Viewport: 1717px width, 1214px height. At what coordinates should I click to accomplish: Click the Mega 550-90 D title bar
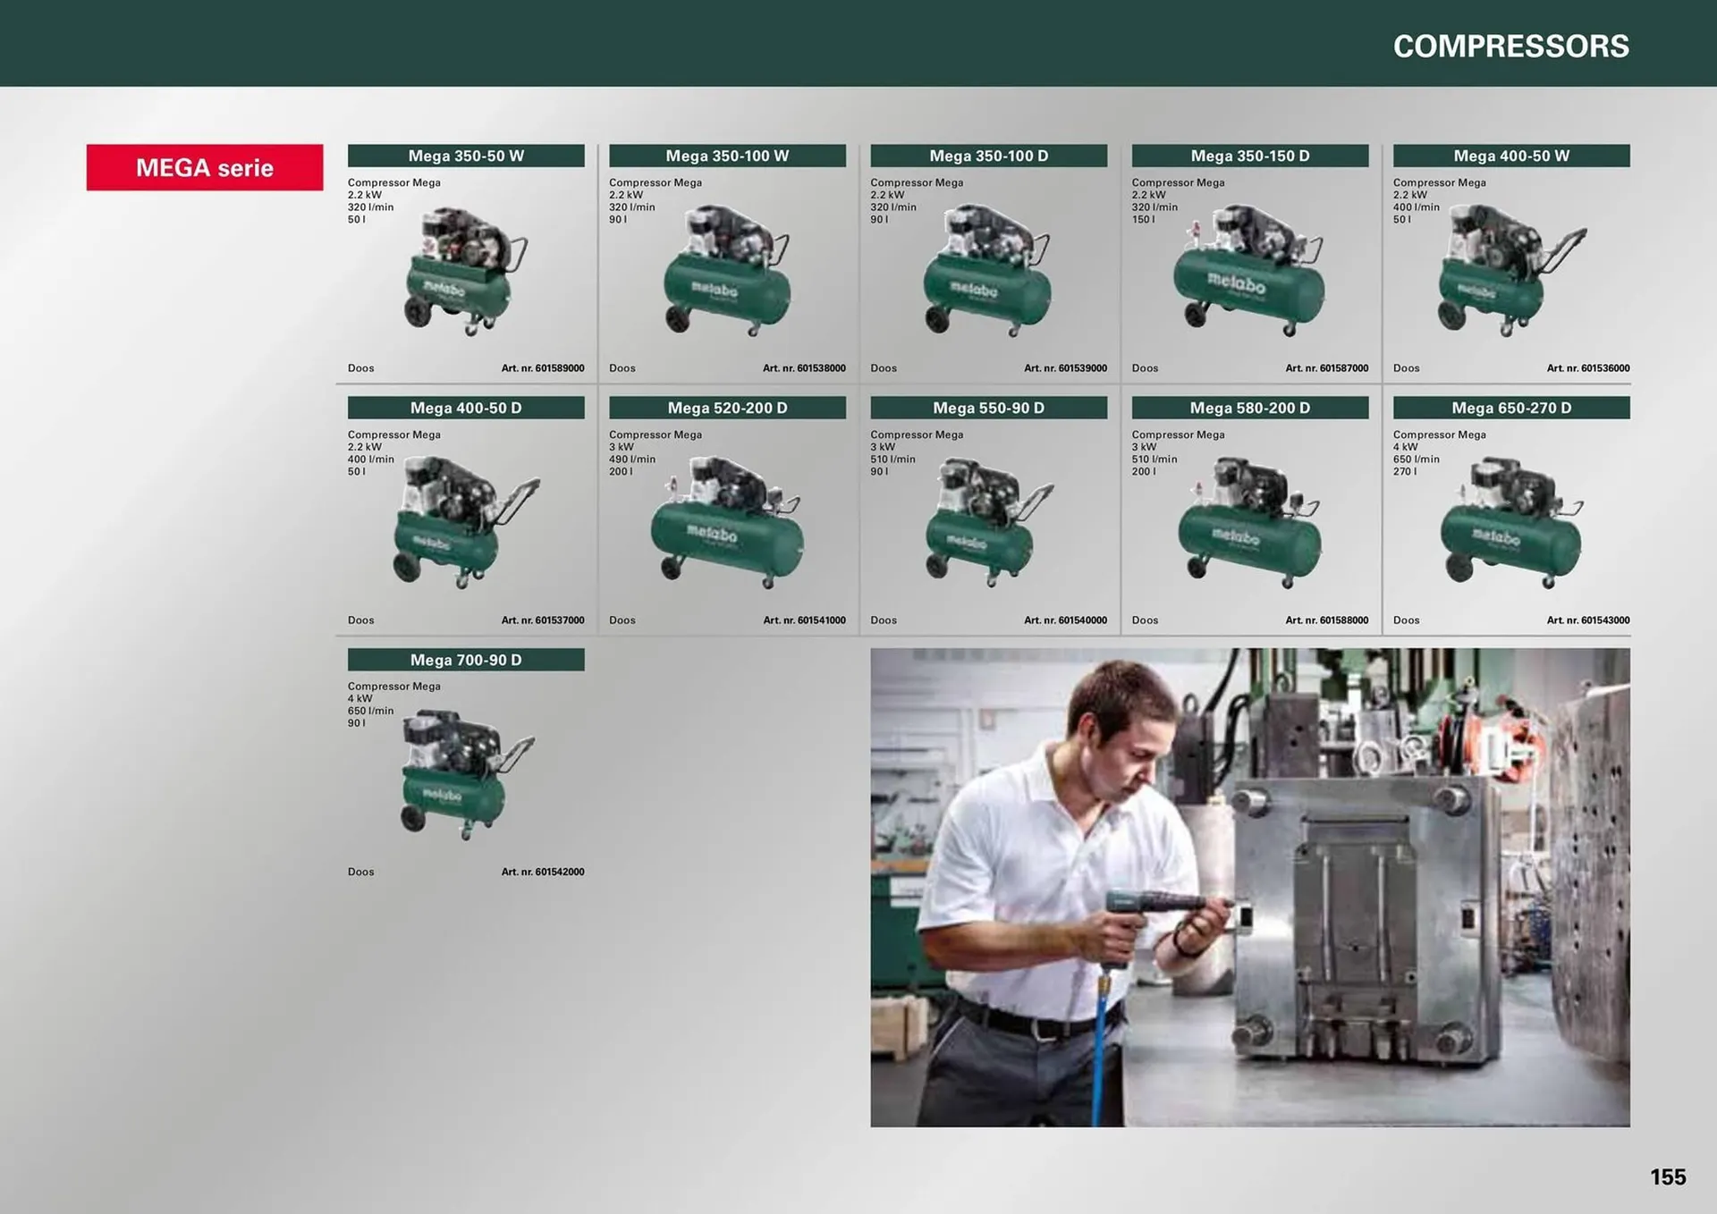click(987, 407)
